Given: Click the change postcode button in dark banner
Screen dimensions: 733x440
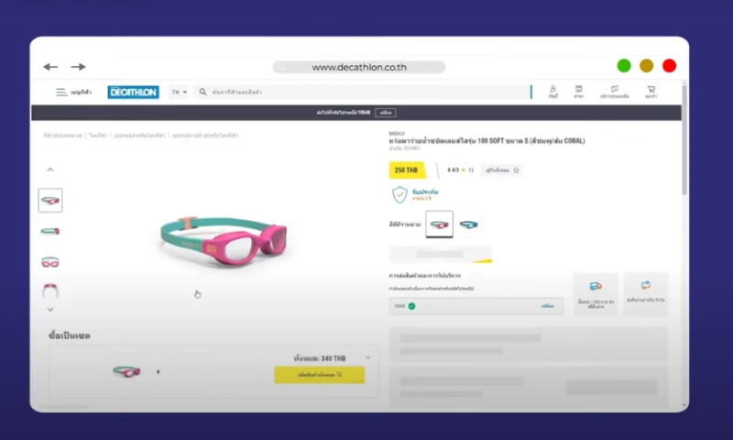Looking at the screenshot, I should pyautogui.click(x=386, y=113).
